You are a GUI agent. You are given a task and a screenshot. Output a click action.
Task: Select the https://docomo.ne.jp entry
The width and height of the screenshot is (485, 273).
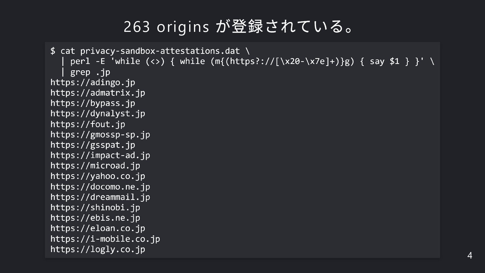click(x=100, y=187)
